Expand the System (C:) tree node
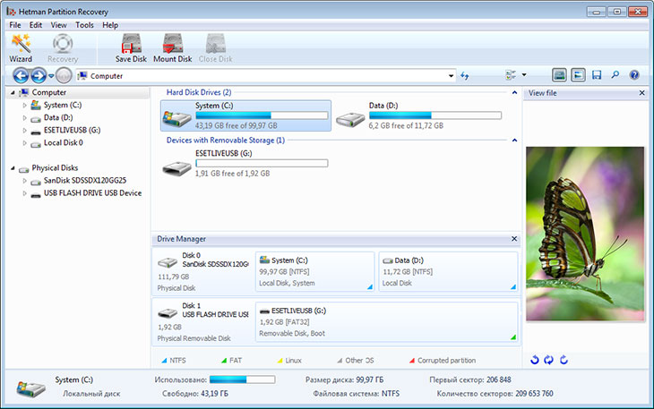The image size is (654, 409). [x=25, y=106]
